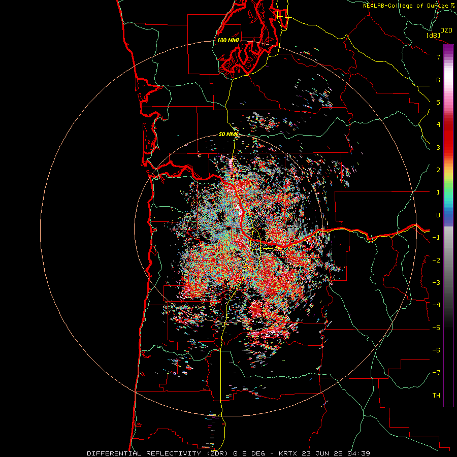Click the "[dB]" units label
This screenshot has width=457, height=457.
[x=434, y=35]
